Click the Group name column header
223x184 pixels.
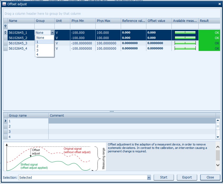tap(28, 116)
